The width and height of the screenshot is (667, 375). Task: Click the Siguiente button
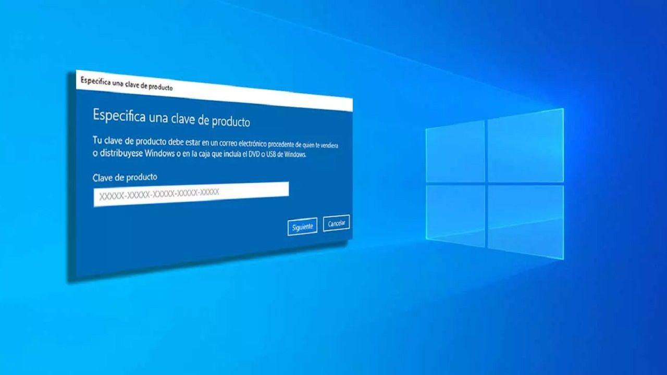click(x=302, y=227)
